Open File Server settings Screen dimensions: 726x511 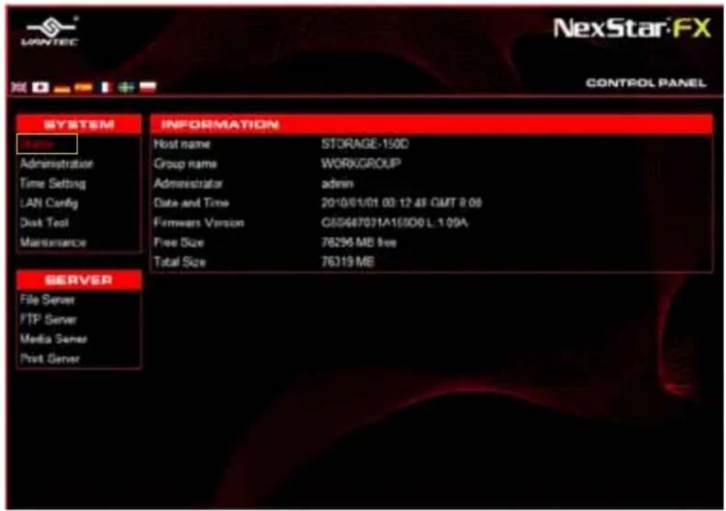(x=47, y=300)
